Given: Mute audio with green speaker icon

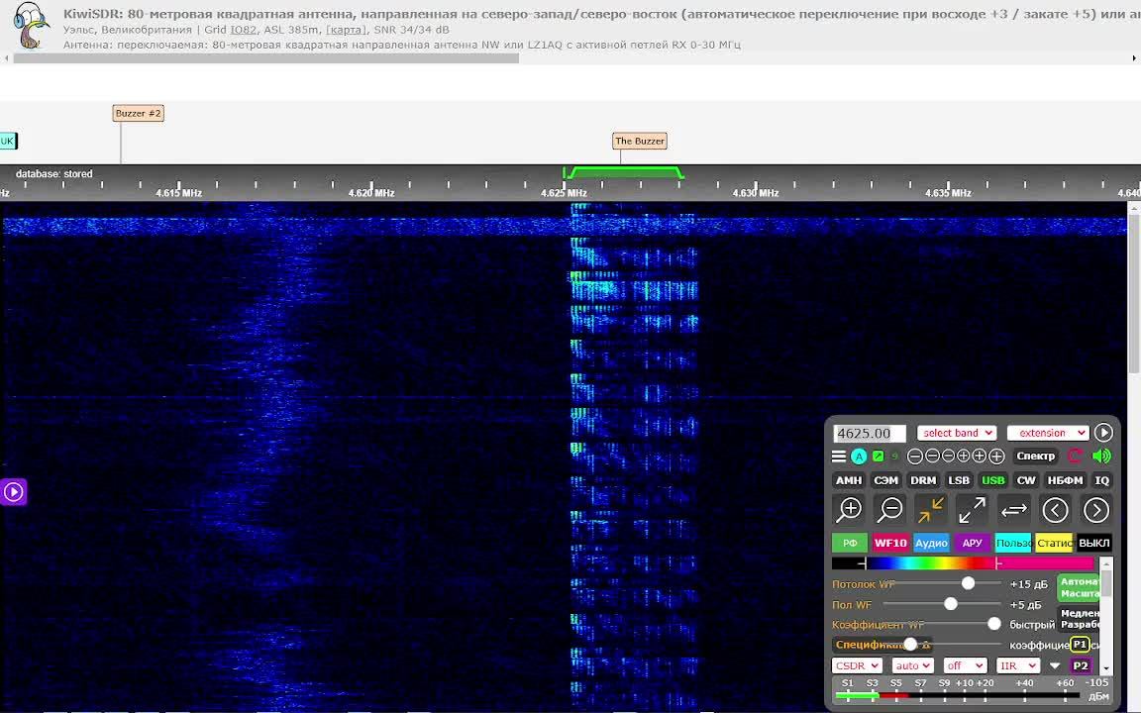Looking at the screenshot, I should [1101, 457].
